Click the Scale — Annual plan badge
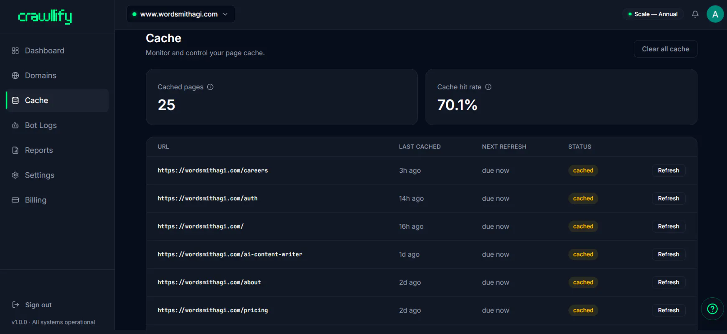Screen dimensions: 727x334 [653, 14]
